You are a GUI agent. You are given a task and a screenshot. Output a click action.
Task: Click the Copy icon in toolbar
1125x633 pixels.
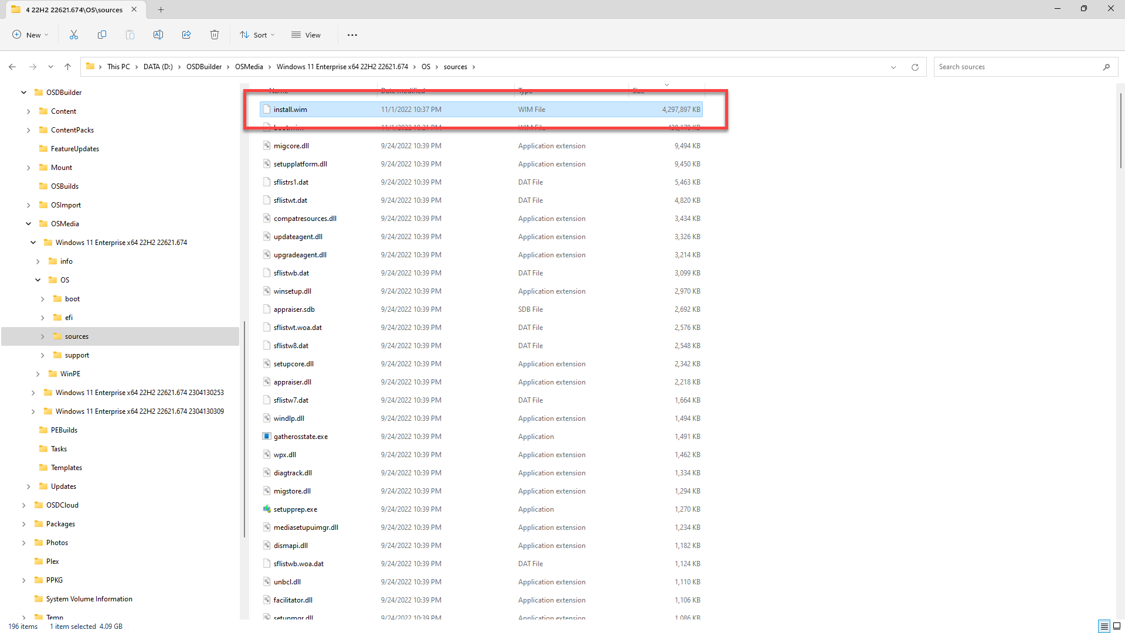pos(102,35)
